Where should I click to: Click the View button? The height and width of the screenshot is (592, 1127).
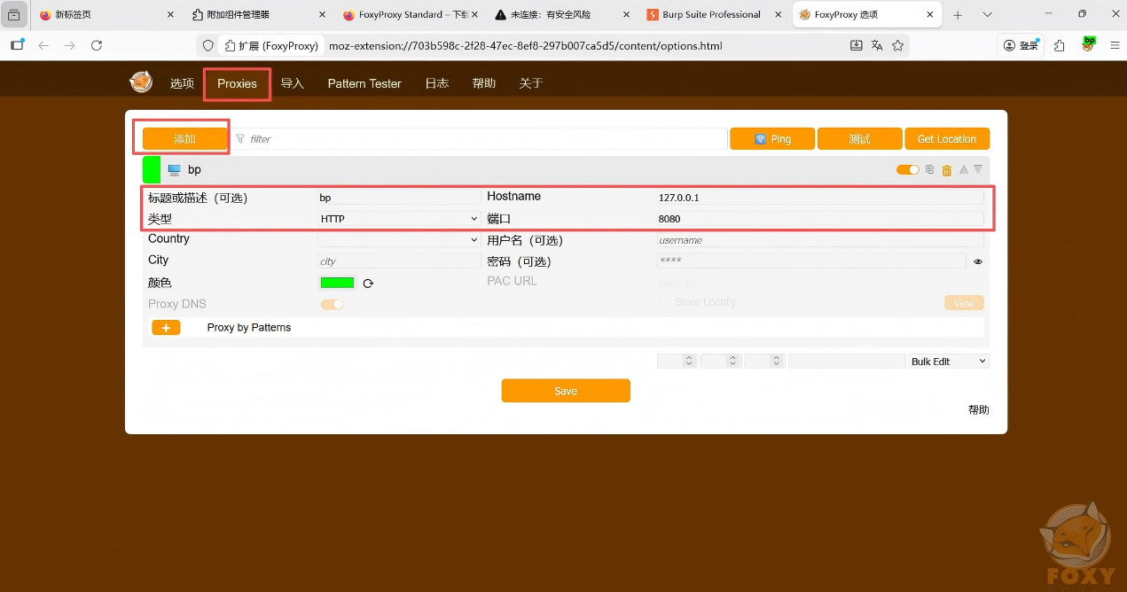(x=964, y=303)
